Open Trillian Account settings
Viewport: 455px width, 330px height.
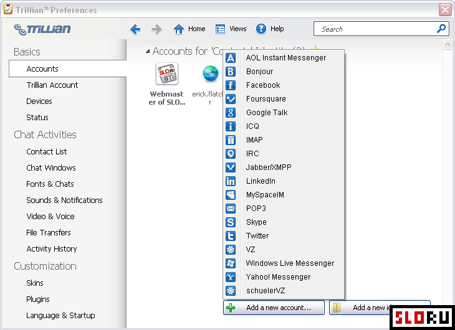click(x=52, y=85)
